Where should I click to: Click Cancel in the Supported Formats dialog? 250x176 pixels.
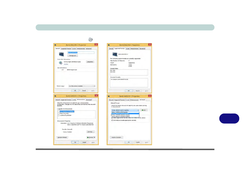point(137,91)
